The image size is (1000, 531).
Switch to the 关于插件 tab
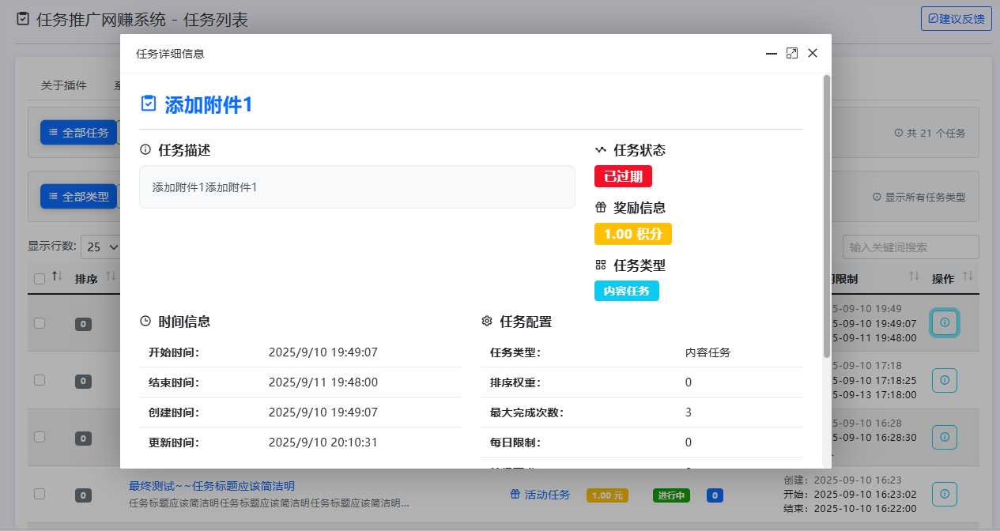click(63, 85)
